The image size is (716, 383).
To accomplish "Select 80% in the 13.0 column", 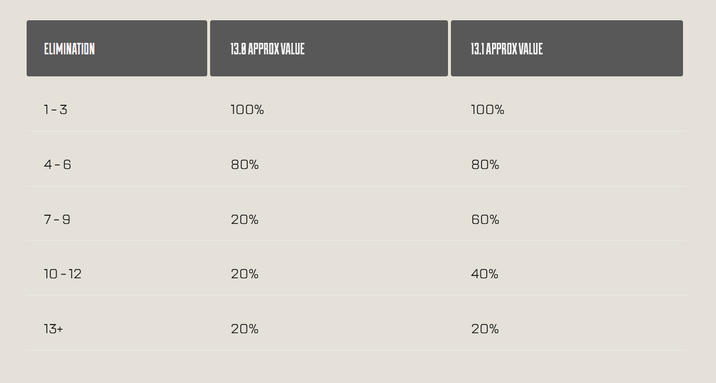I will (x=245, y=164).
